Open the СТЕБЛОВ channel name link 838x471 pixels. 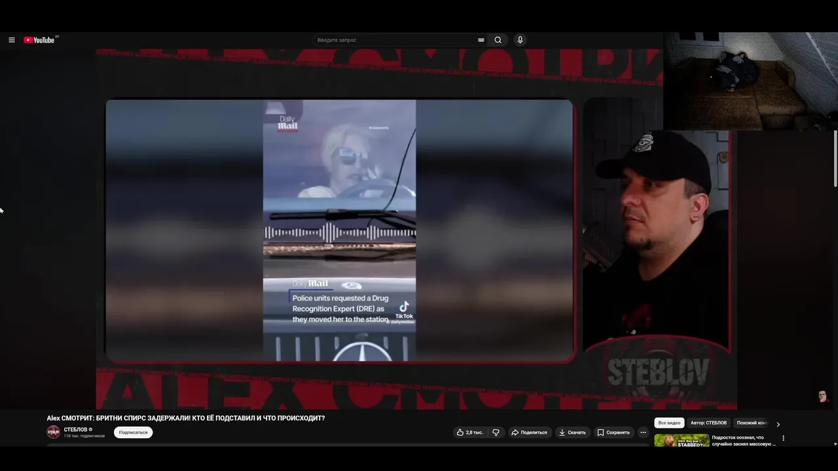click(x=75, y=429)
